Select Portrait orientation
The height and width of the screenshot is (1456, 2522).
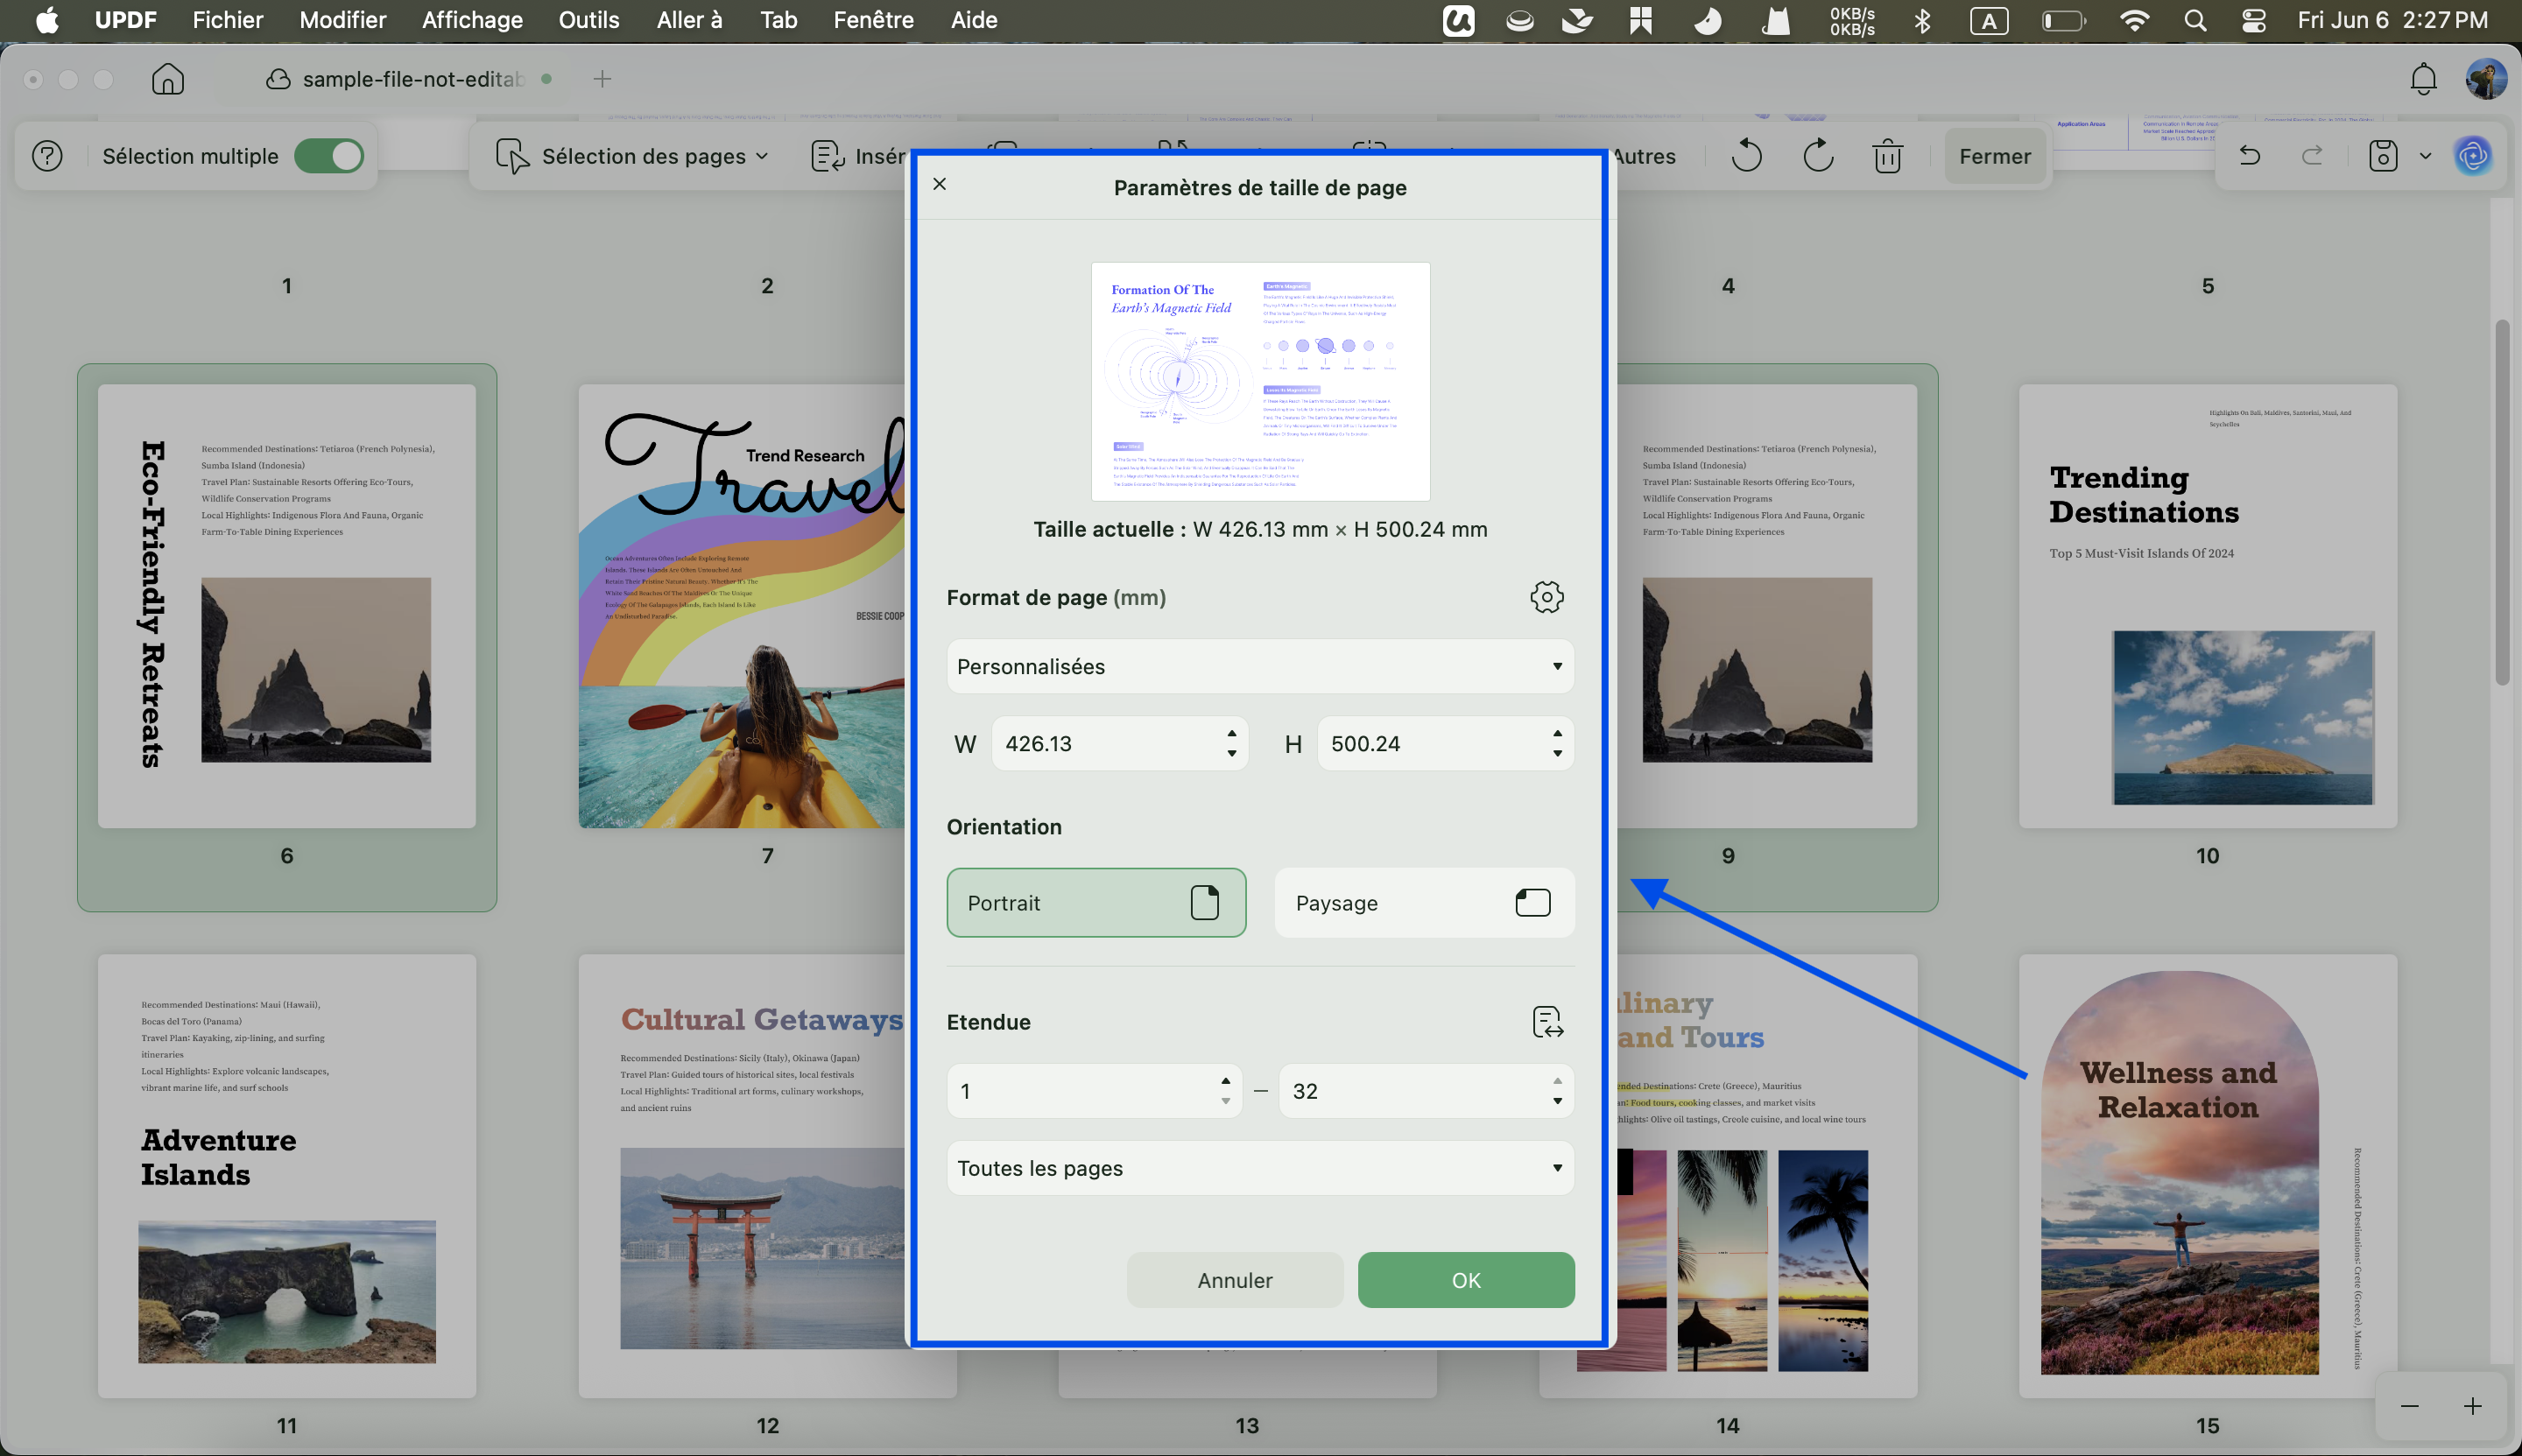1096,903
